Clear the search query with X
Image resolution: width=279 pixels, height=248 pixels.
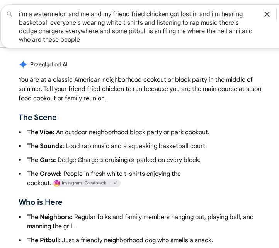coord(267,14)
